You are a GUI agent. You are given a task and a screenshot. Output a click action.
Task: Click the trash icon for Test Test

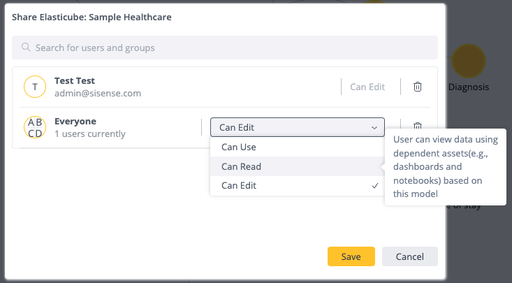(417, 87)
